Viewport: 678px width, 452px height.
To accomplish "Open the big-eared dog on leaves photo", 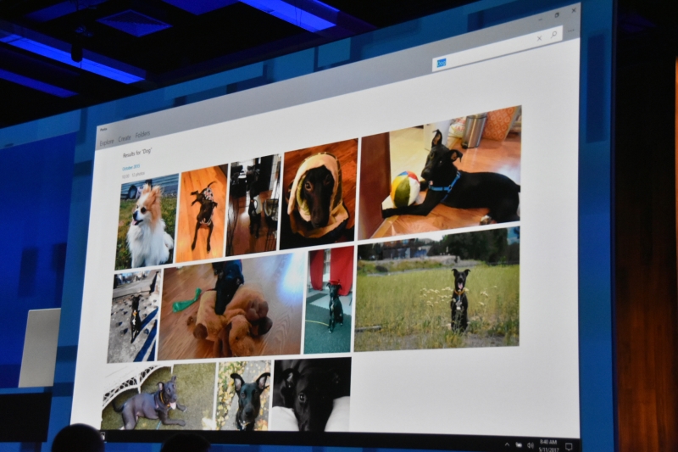I will (x=244, y=395).
